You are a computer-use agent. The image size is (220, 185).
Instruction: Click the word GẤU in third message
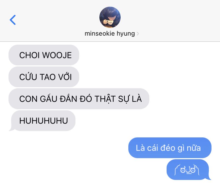[x=49, y=99]
